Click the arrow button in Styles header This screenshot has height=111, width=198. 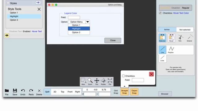click(x=38, y=3)
